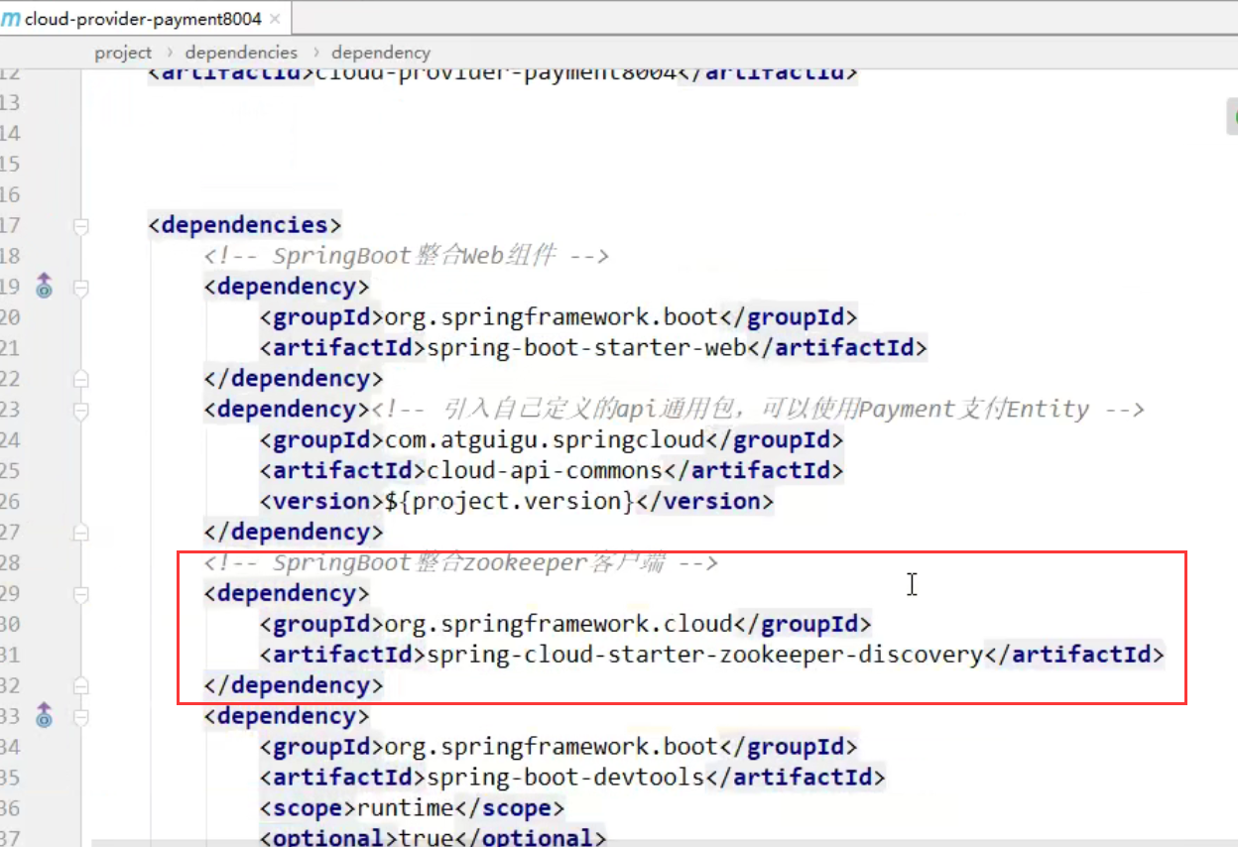Click 'com.atguigu.springcloud' groupId text
The height and width of the screenshot is (847, 1238).
tap(544, 440)
